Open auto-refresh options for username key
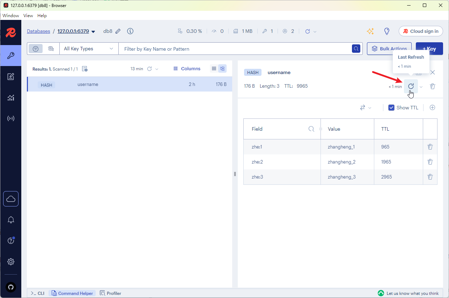The width and height of the screenshot is (449, 298). pos(421,87)
